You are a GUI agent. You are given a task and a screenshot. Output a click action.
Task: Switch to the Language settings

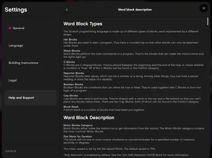pos(16,46)
